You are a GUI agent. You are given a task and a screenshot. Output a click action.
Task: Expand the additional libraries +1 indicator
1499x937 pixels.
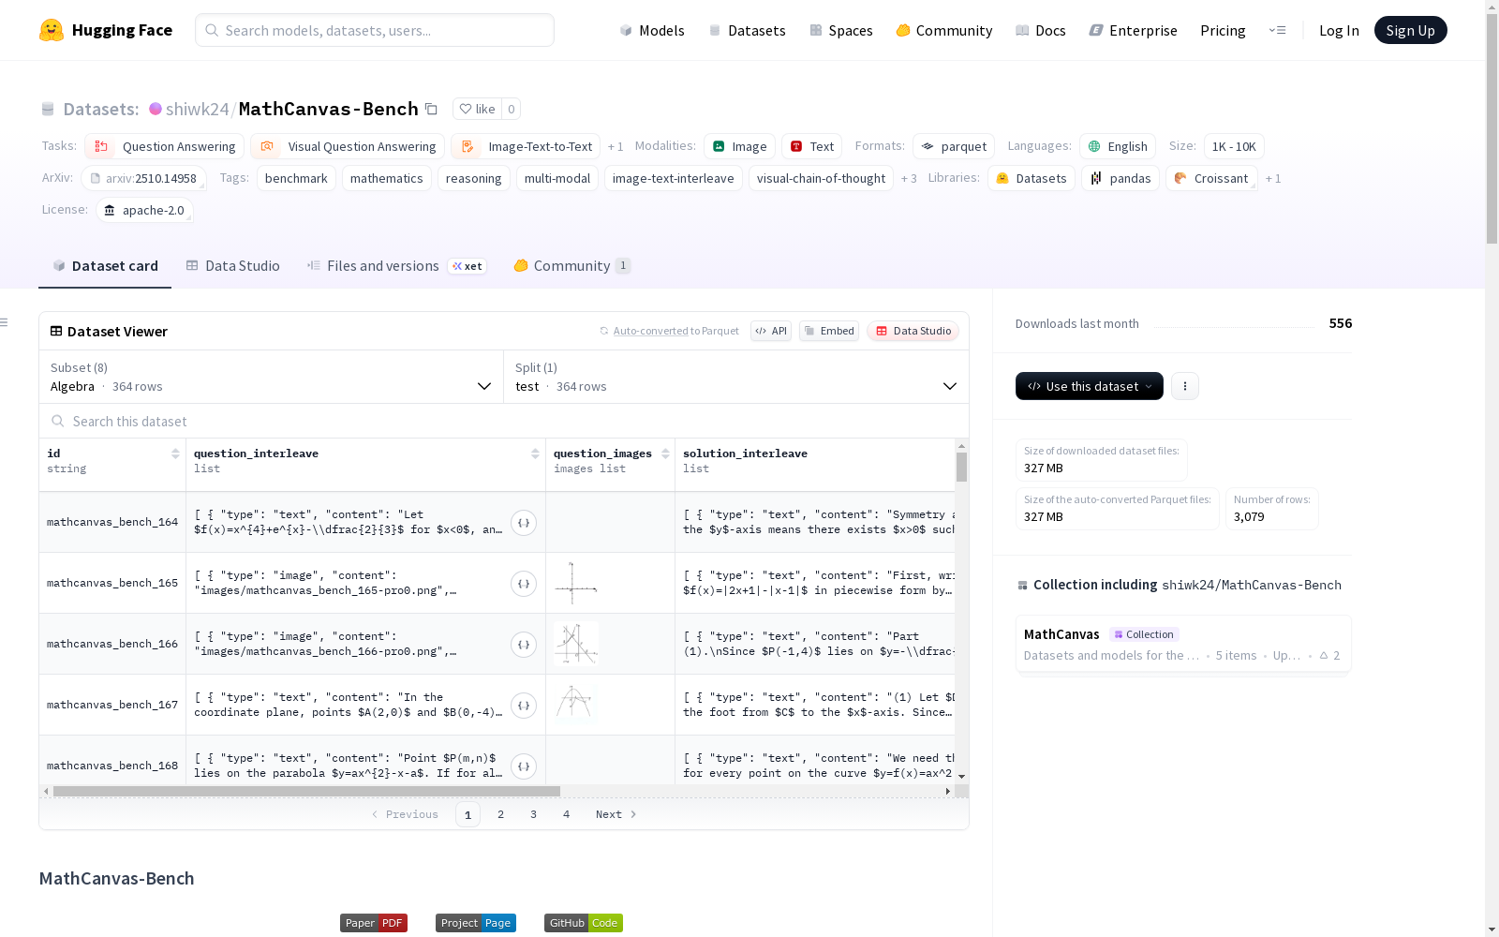click(1273, 179)
